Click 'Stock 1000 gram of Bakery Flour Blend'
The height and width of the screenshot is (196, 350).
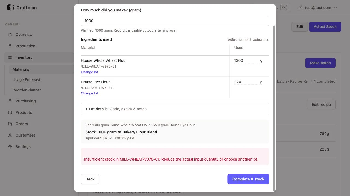coord(121,132)
